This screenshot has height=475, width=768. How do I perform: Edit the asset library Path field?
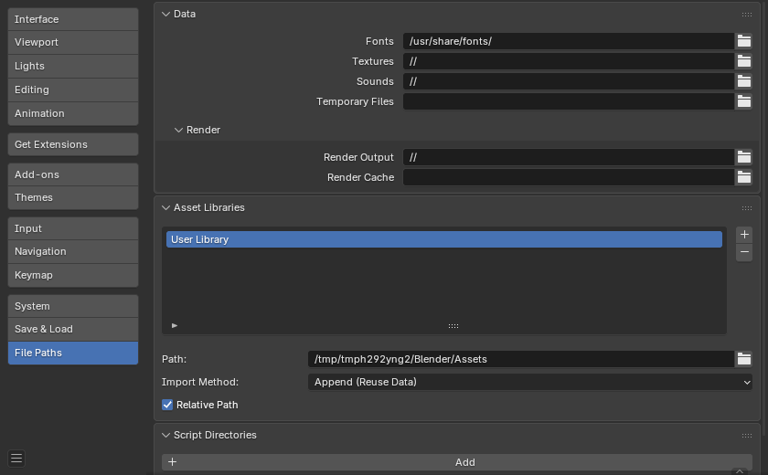(x=521, y=359)
